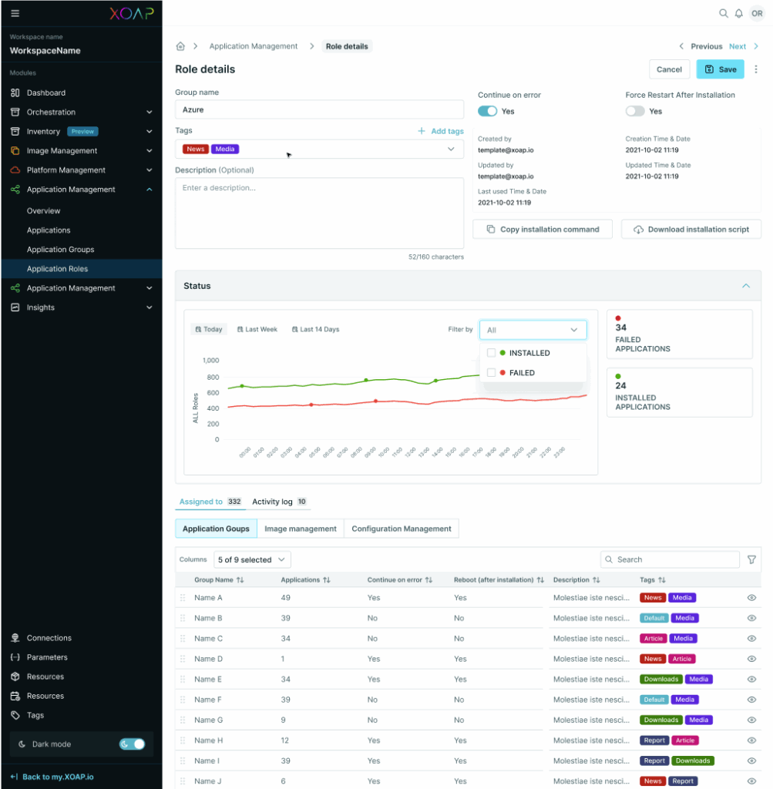Click the table filter funnel icon
Viewport: 773px width, 789px height.
751,560
